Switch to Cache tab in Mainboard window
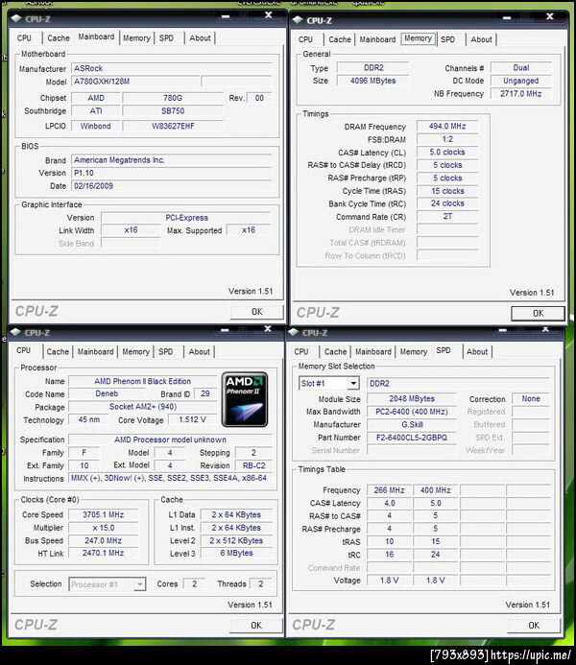576x665 pixels. point(59,38)
